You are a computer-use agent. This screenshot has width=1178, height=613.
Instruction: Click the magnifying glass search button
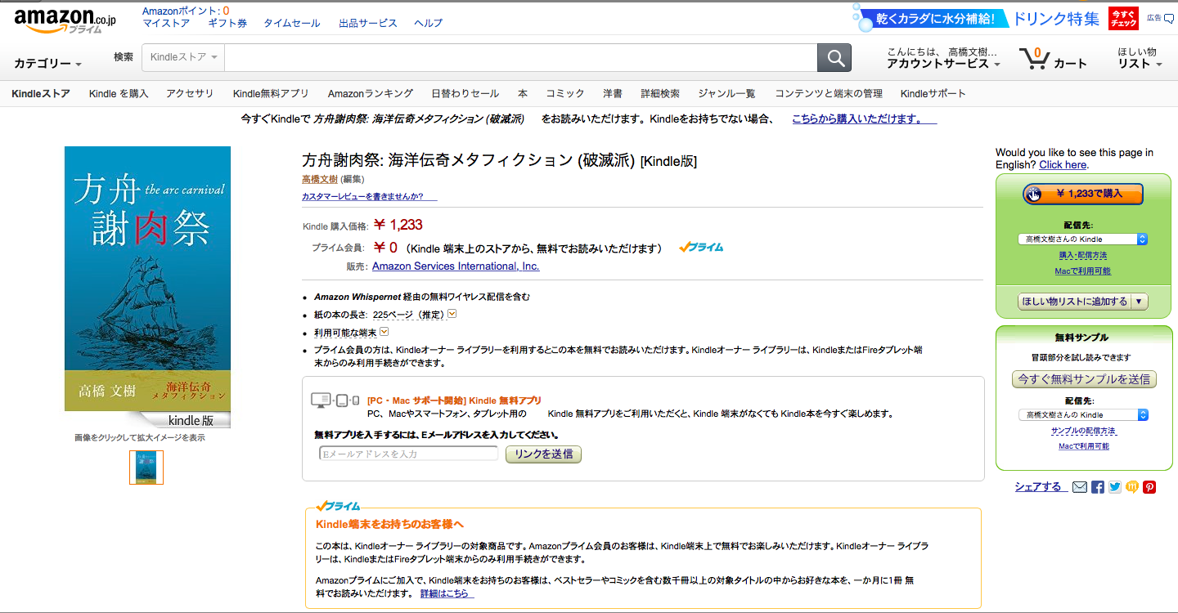tap(834, 58)
